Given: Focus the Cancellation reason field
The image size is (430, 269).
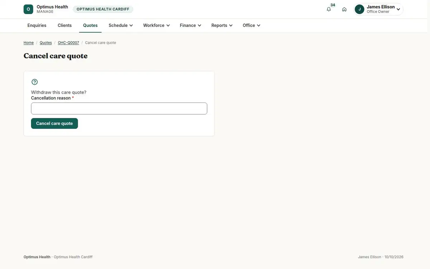Looking at the screenshot, I should [119, 109].
